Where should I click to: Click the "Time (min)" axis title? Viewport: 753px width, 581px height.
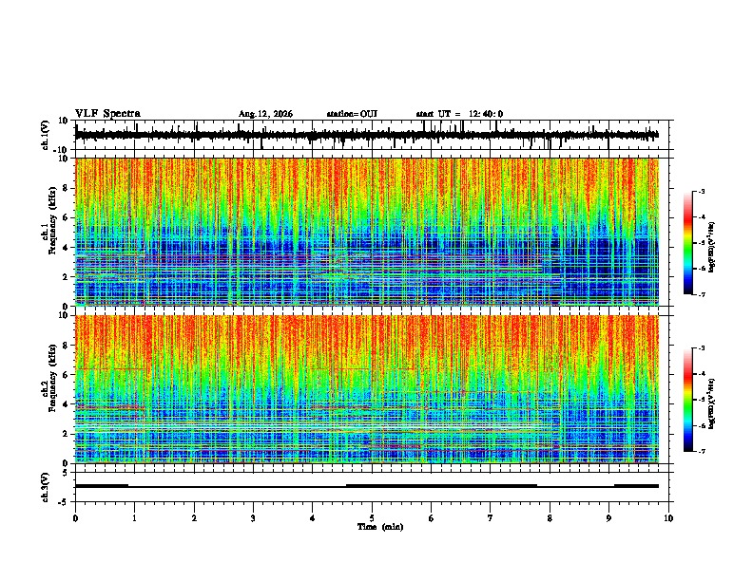pos(380,527)
